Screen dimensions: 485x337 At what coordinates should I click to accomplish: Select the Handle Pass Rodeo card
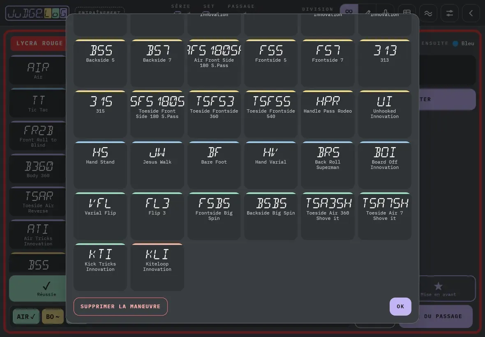(328, 114)
